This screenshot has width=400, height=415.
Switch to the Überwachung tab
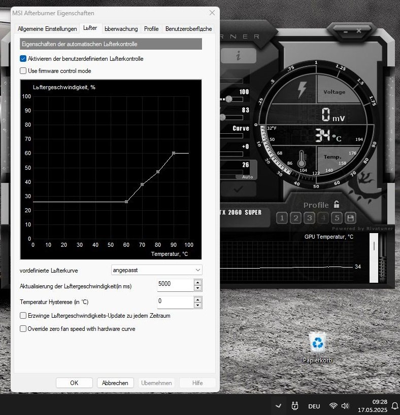pyautogui.click(x=121, y=29)
